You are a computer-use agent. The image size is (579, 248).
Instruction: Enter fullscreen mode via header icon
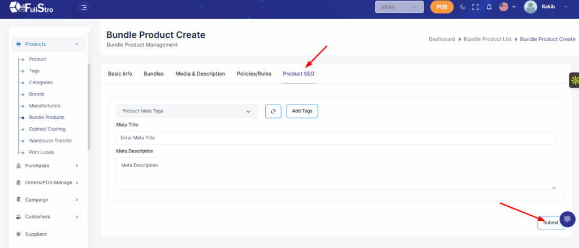[x=475, y=7]
